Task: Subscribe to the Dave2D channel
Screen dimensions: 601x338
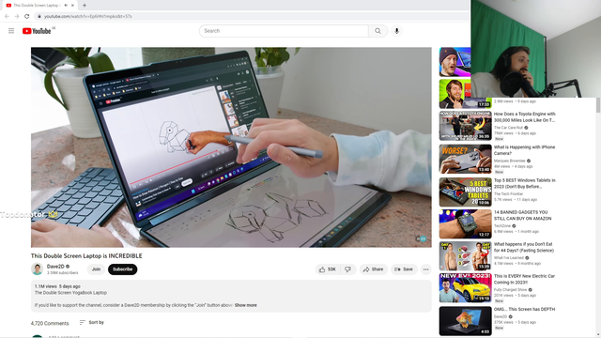Action: [122, 269]
